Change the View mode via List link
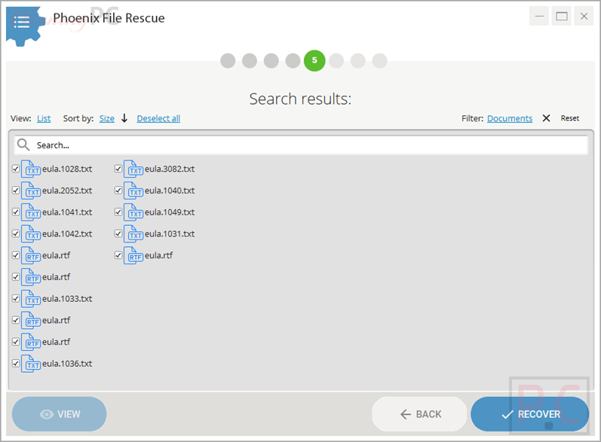The image size is (601, 442). point(44,119)
